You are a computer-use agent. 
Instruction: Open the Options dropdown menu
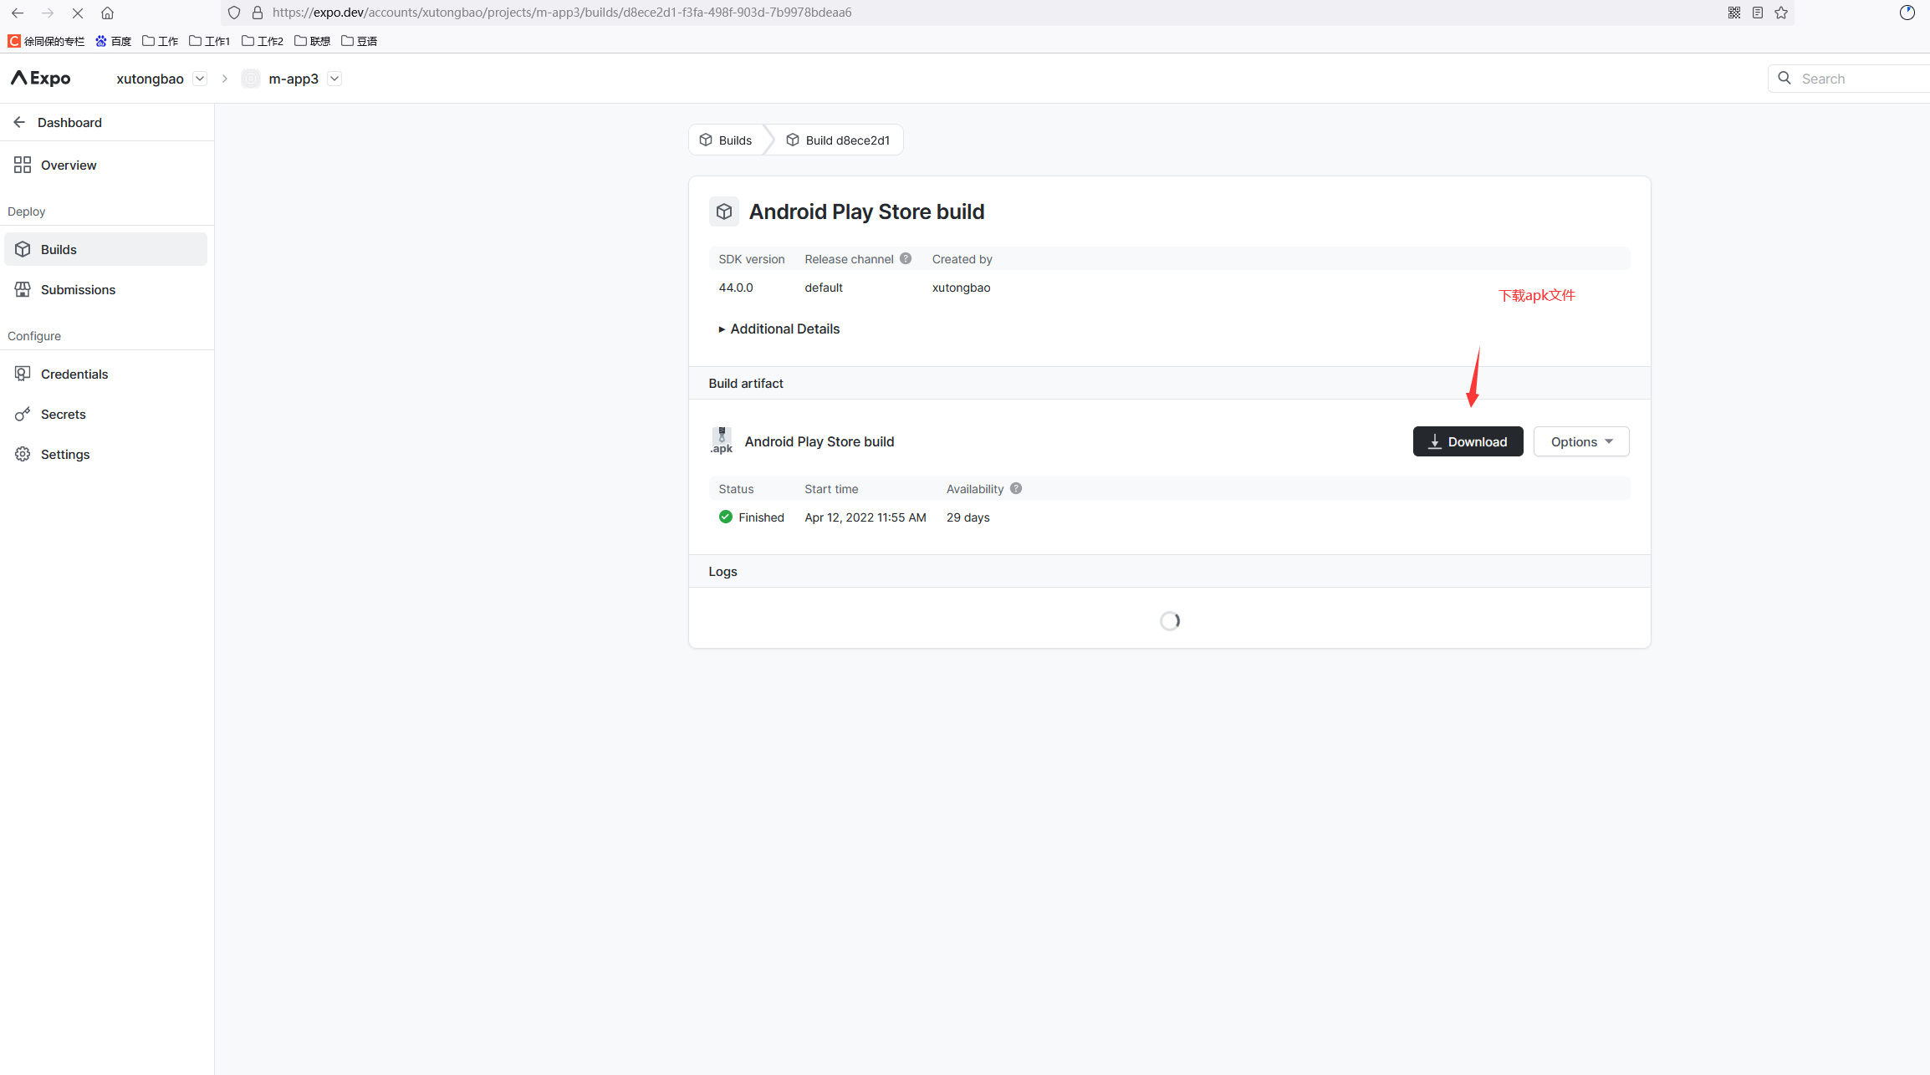[1580, 441]
